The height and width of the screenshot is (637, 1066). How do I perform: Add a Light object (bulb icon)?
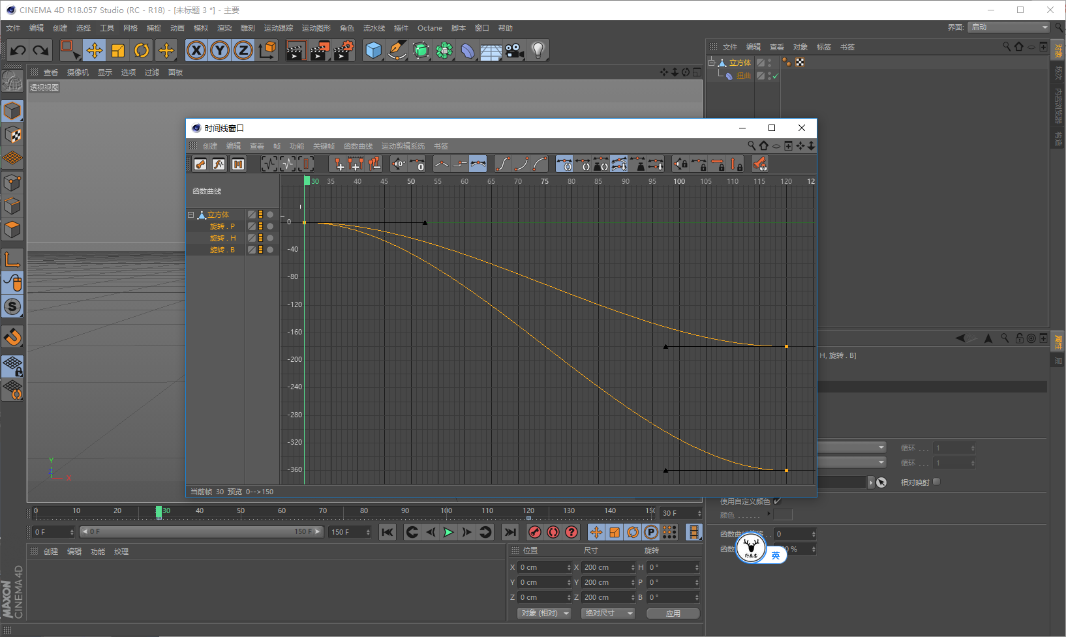[x=538, y=50]
